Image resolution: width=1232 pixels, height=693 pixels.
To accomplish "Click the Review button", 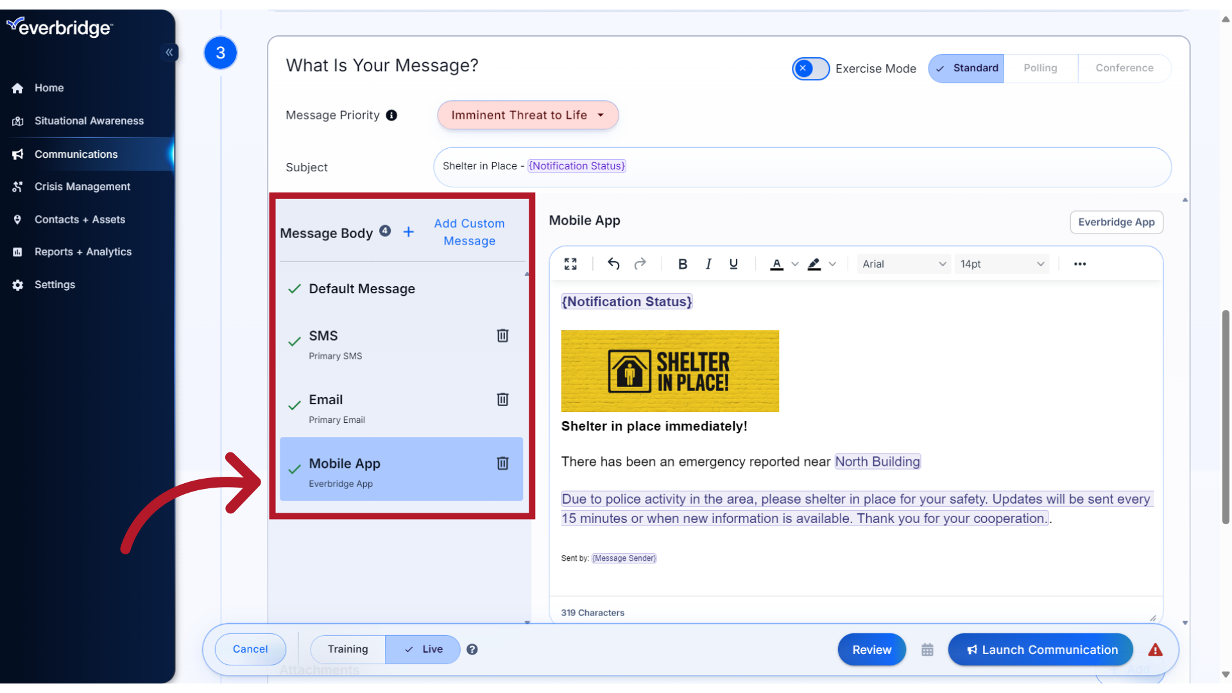I will 871,649.
